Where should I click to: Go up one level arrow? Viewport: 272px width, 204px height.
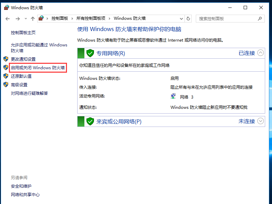click(x=32, y=19)
